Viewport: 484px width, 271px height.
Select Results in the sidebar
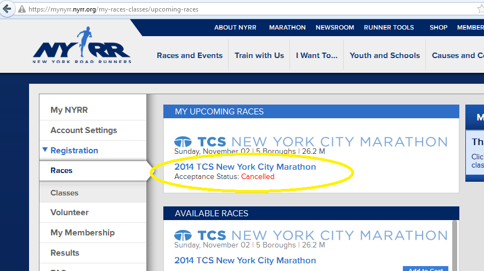(93, 253)
